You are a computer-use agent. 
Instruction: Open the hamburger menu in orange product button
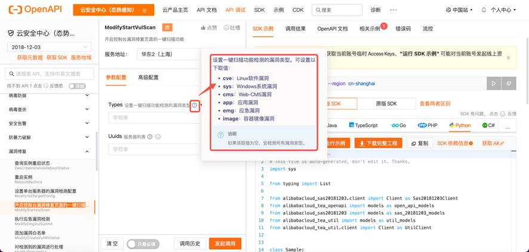tap(144, 10)
